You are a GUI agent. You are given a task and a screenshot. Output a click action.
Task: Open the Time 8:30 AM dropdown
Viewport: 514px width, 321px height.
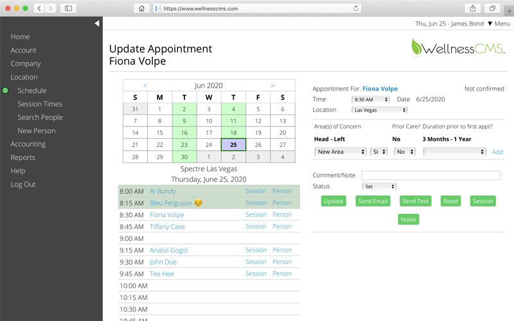click(370, 100)
